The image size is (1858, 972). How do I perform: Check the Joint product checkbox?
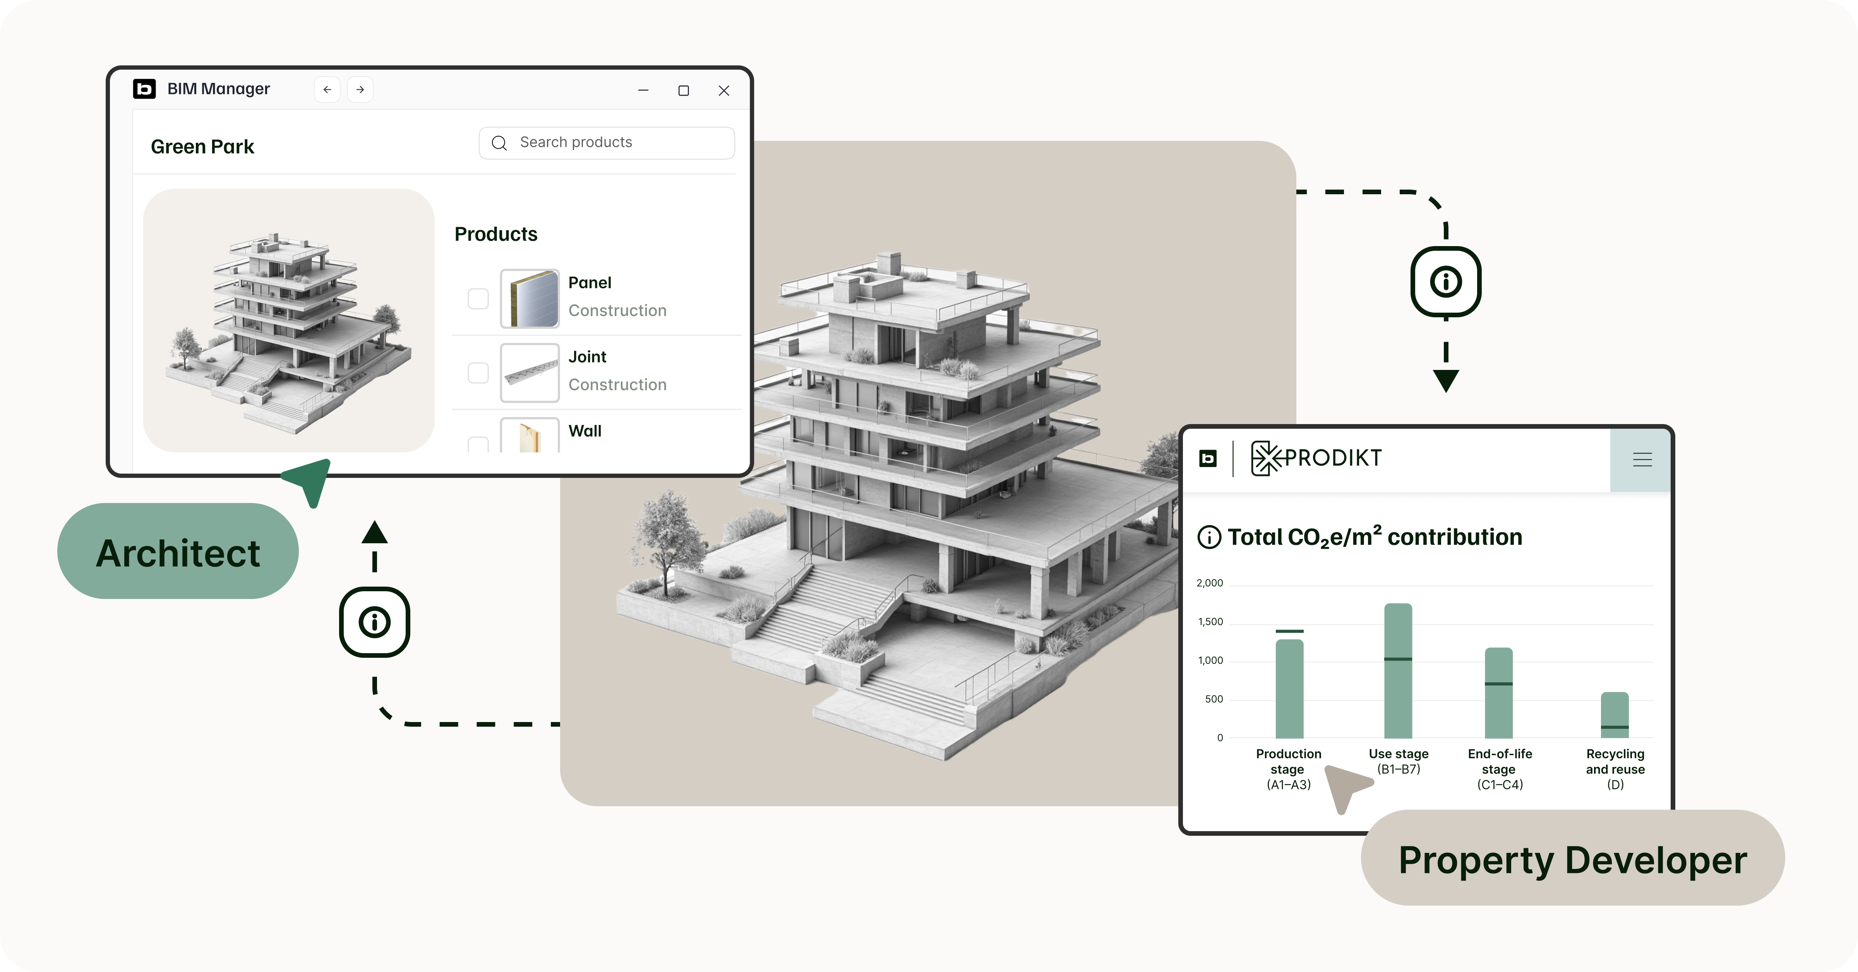point(478,373)
